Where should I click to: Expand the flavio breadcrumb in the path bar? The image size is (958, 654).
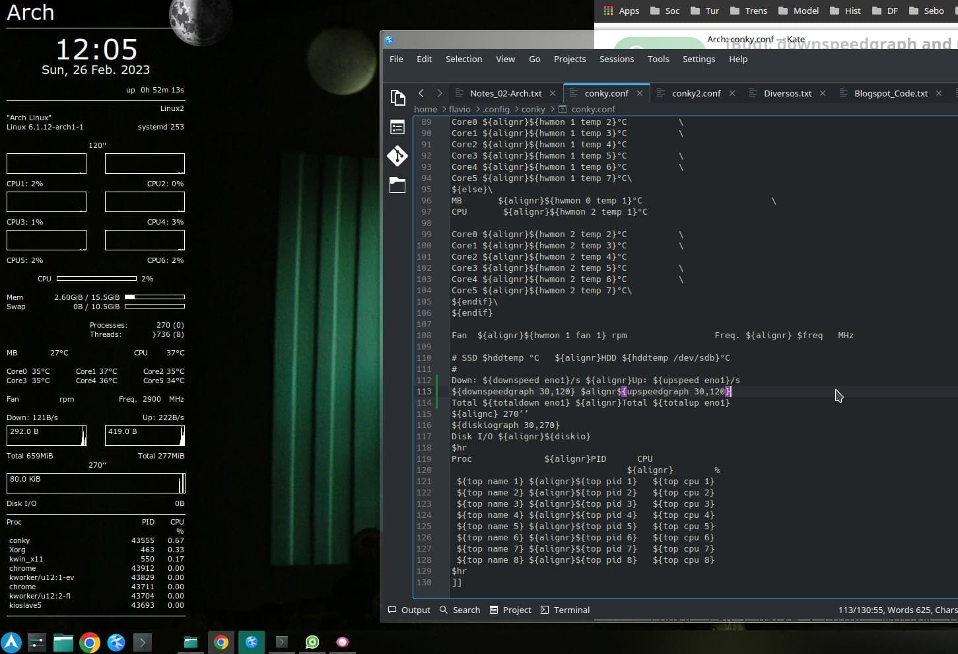460,109
